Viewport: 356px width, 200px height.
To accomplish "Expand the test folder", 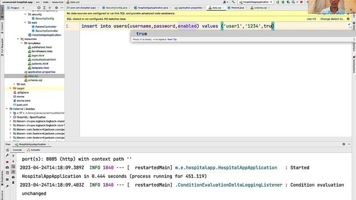I will [14, 84].
